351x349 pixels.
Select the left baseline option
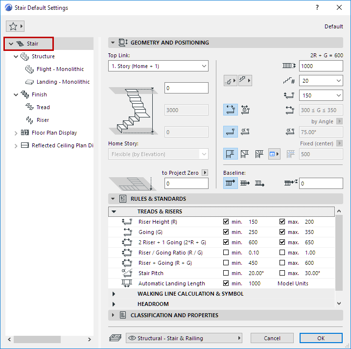[x=231, y=183]
